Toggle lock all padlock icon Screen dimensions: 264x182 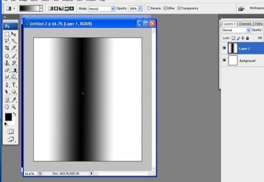click(x=247, y=38)
